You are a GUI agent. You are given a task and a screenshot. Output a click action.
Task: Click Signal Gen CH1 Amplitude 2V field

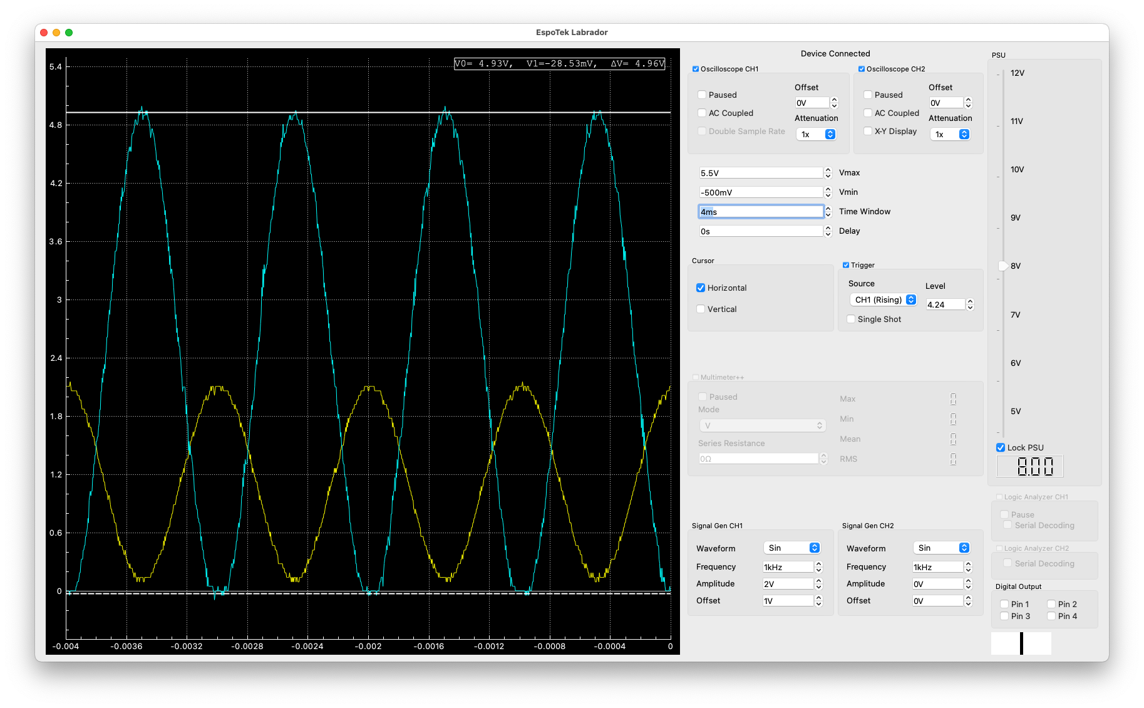point(788,584)
